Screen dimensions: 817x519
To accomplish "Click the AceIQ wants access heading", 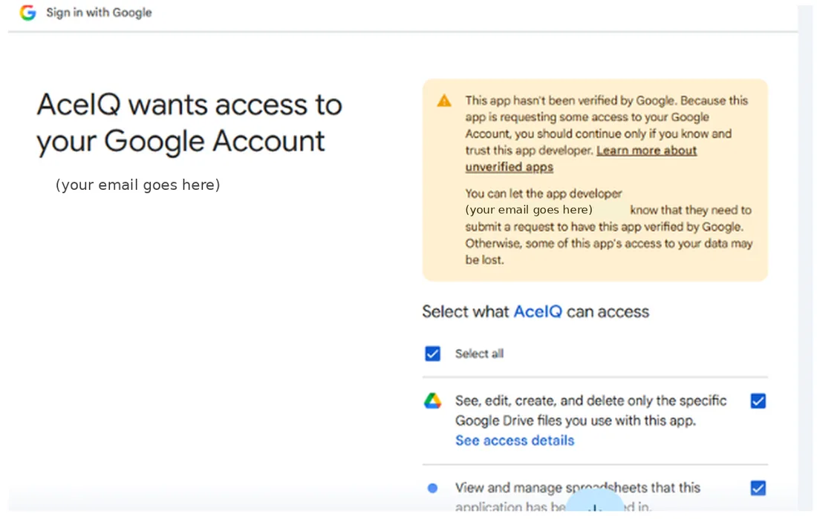I will pyautogui.click(x=189, y=123).
